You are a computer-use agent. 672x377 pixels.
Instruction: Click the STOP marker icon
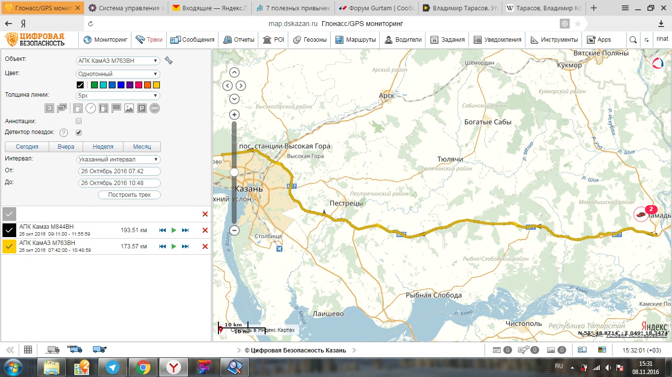point(154,108)
